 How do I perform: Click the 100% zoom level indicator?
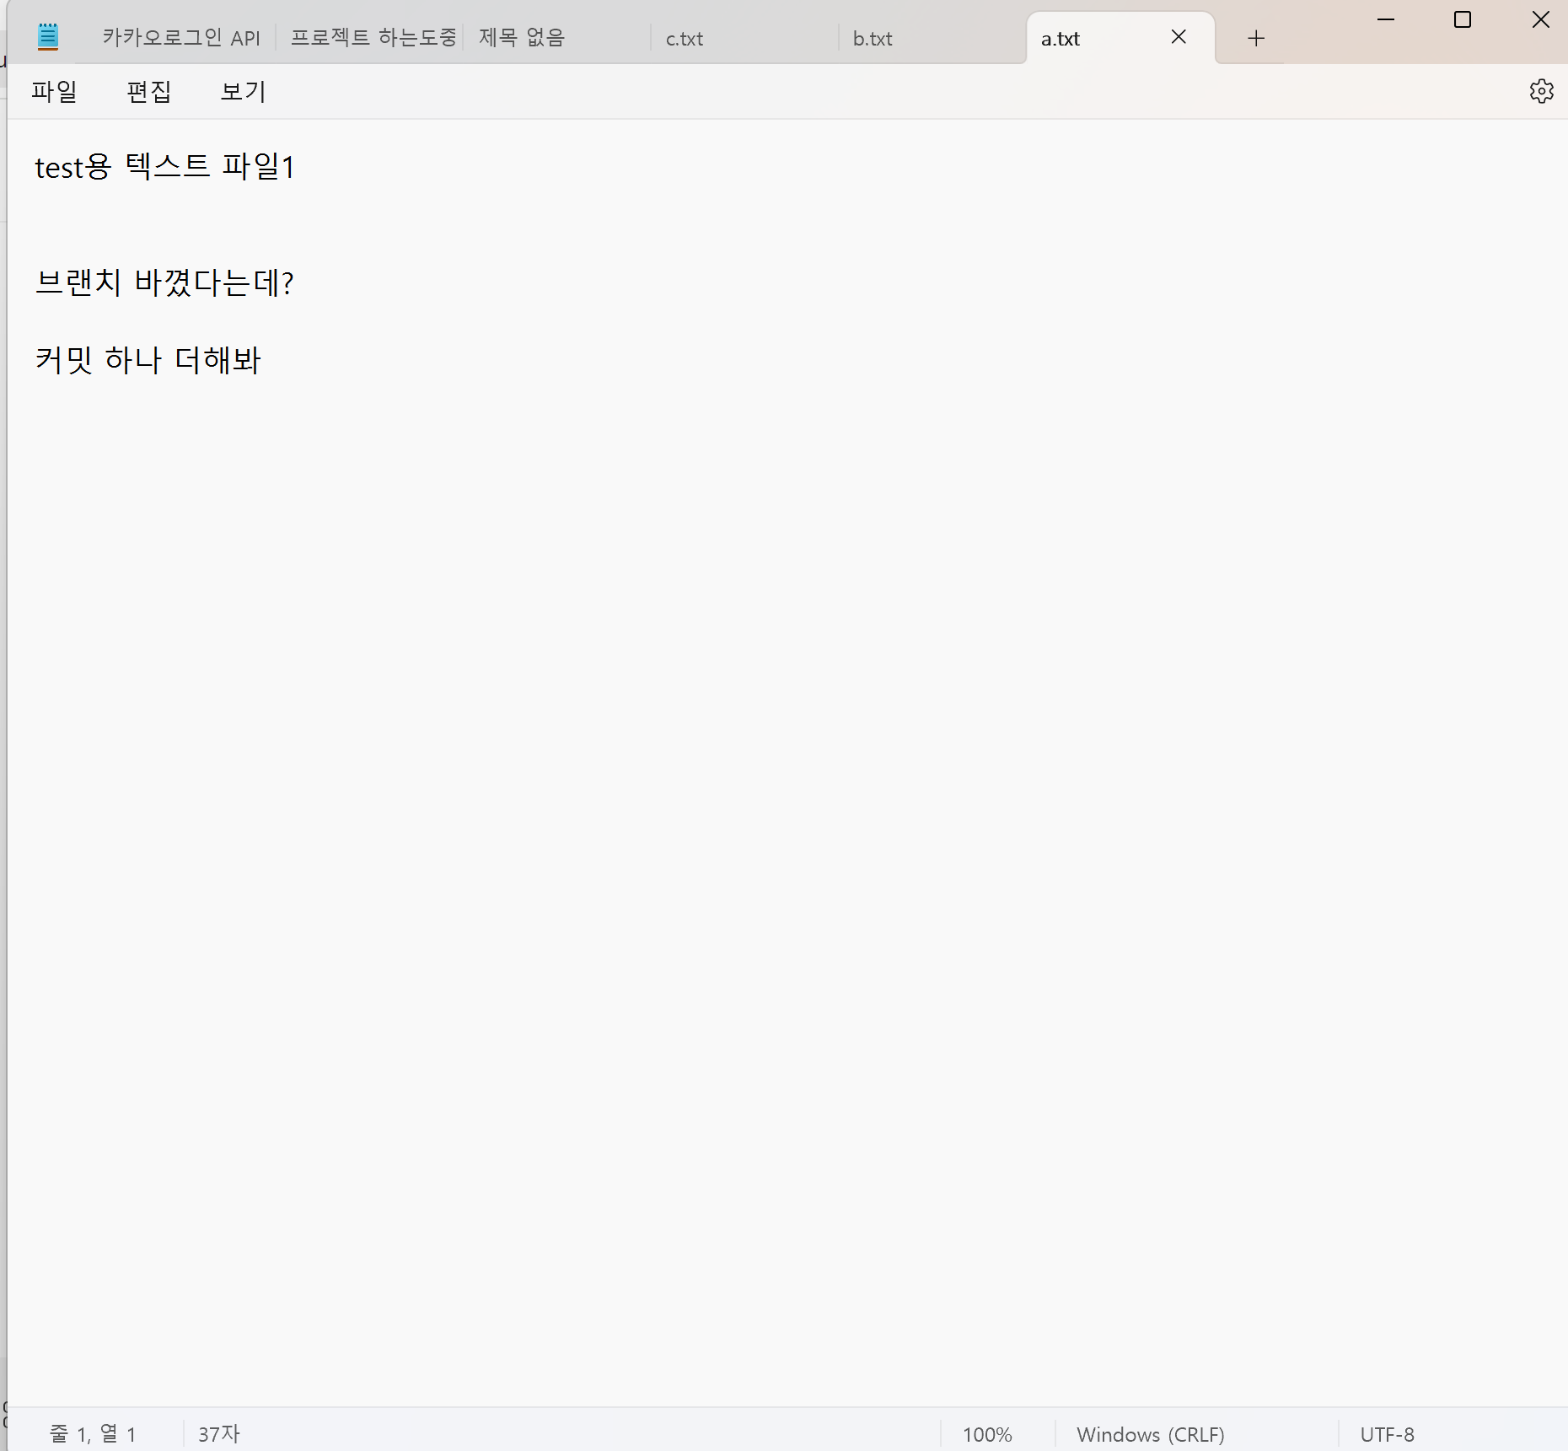coord(987,1434)
